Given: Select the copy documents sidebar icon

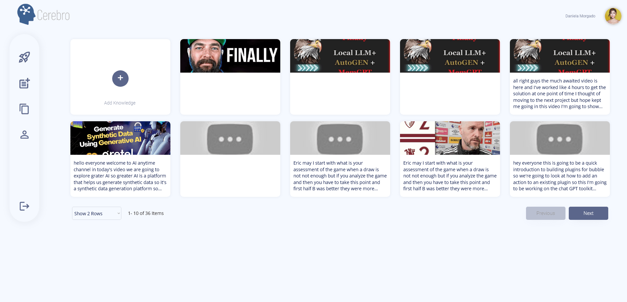Looking at the screenshot, I should 24,109.
